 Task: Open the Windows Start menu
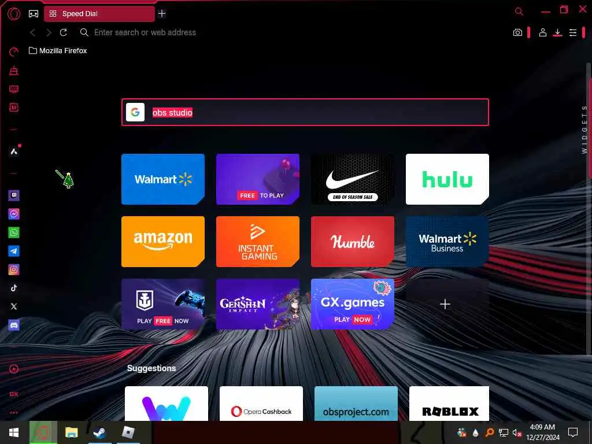(14, 432)
